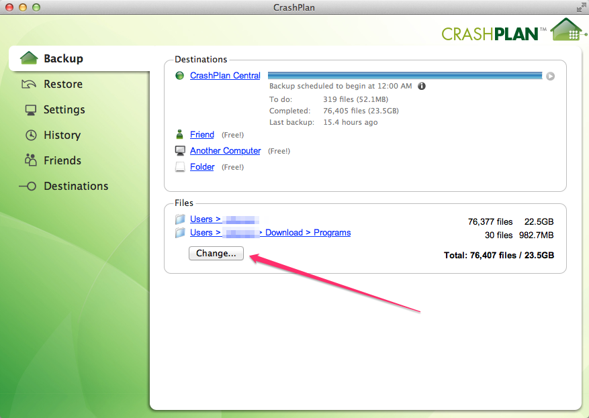Screen dimensions: 589x418
Task: Open the Backup tab
Action: coord(79,58)
